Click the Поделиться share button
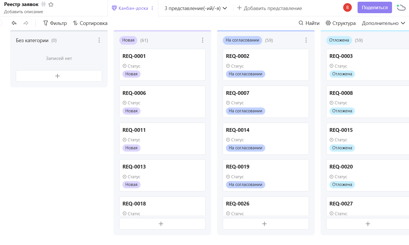Screen dimensions: 409x245 pyautogui.click(x=375, y=7)
